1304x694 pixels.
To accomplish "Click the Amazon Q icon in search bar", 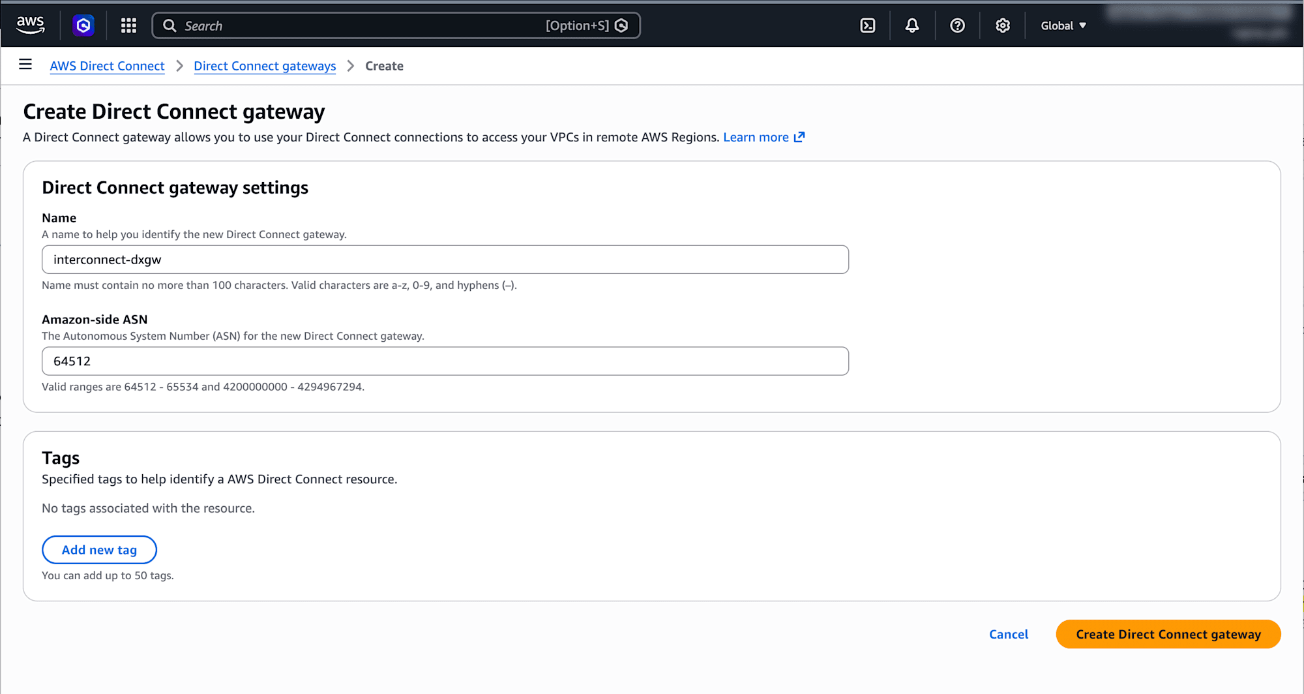I will pyautogui.click(x=621, y=25).
